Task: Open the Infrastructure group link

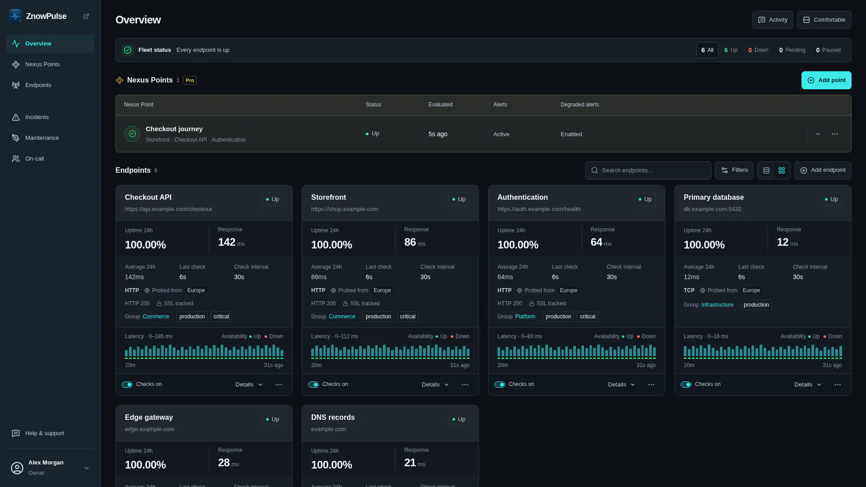Action: click(x=717, y=305)
